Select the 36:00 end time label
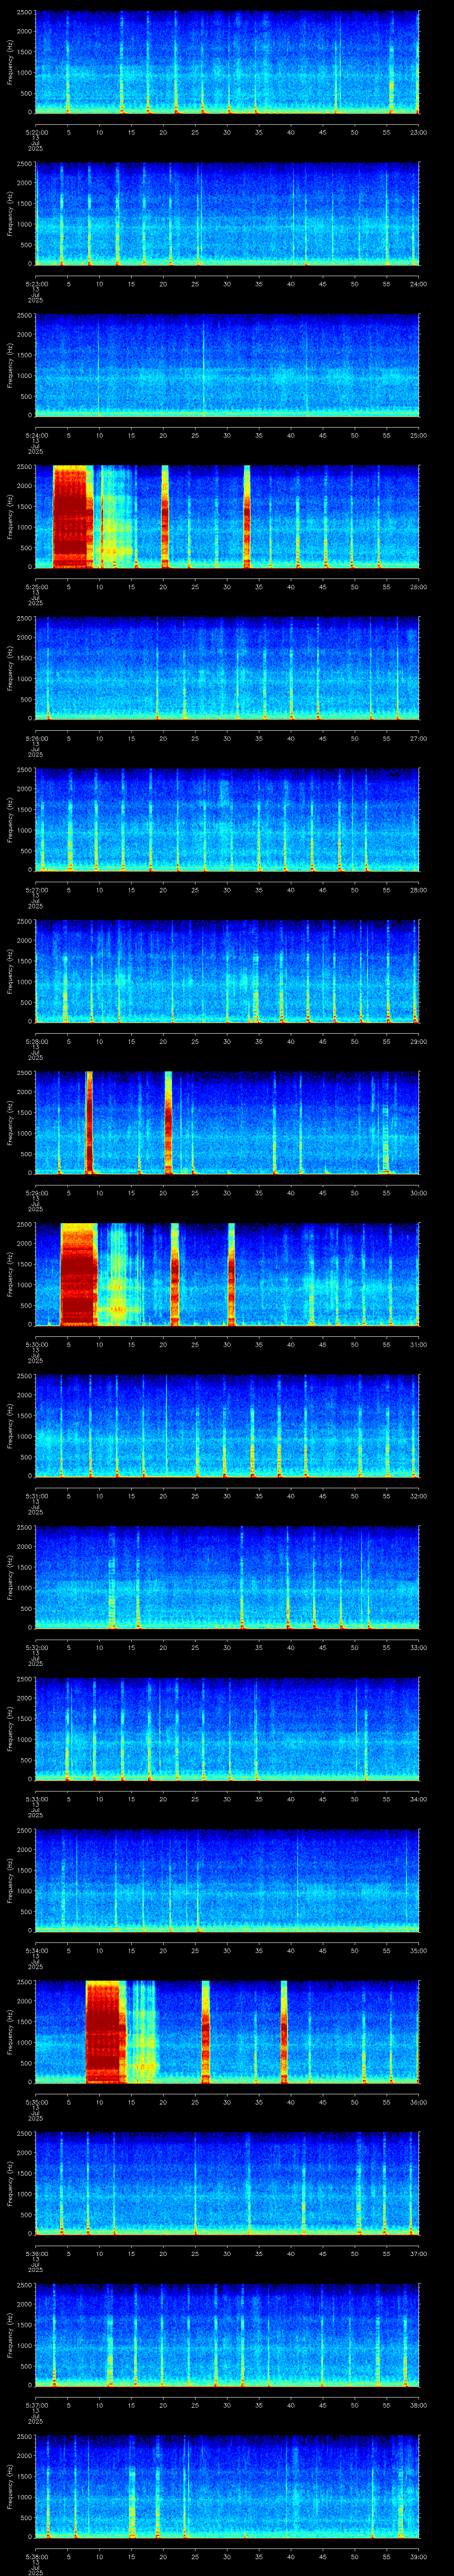 [418, 2102]
